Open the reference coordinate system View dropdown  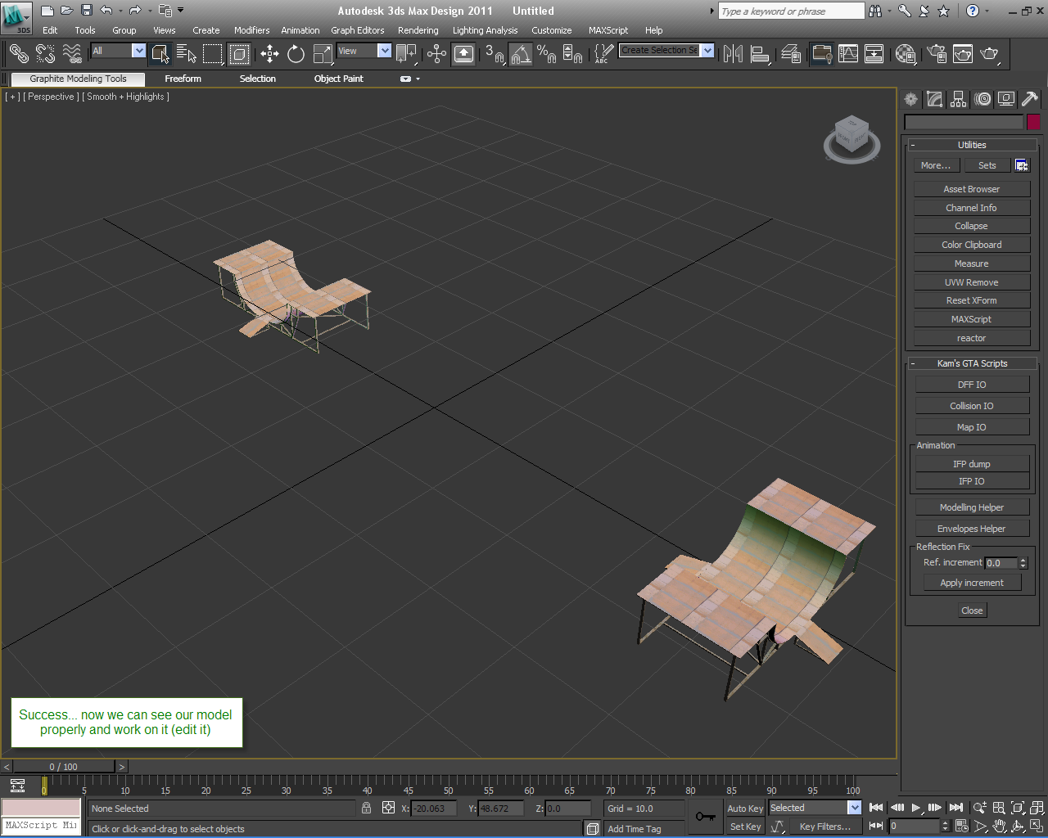click(x=384, y=51)
